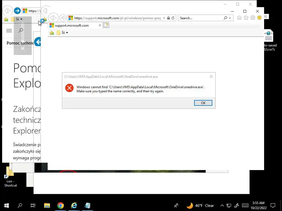Expand the address bar autocomplete dropdown
282x211 pixels.
(x=164, y=18)
